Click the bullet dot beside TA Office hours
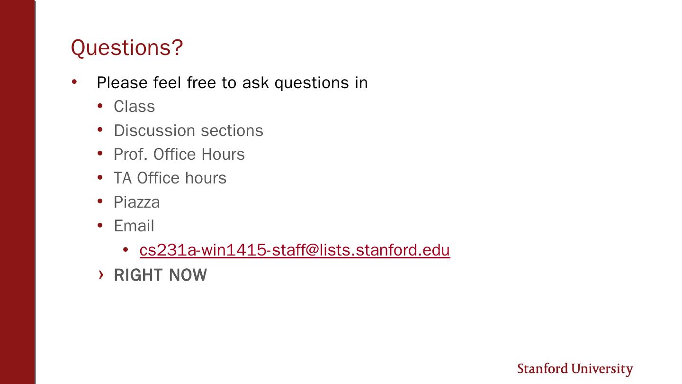The image size is (682, 384). (x=100, y=177)
